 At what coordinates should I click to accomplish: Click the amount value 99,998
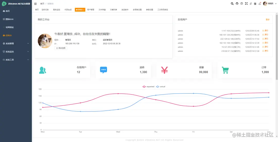pos(204,72)
